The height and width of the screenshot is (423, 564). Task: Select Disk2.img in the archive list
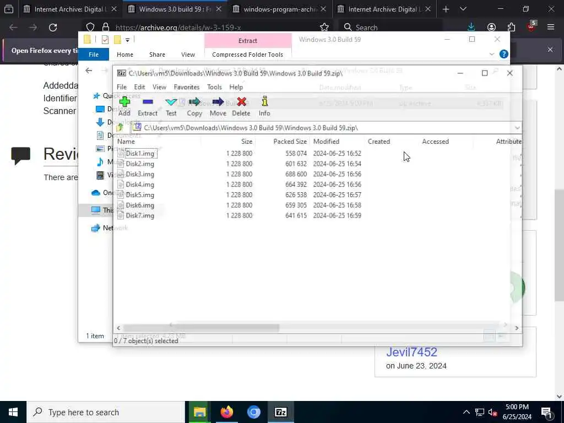tap(140, 164)
